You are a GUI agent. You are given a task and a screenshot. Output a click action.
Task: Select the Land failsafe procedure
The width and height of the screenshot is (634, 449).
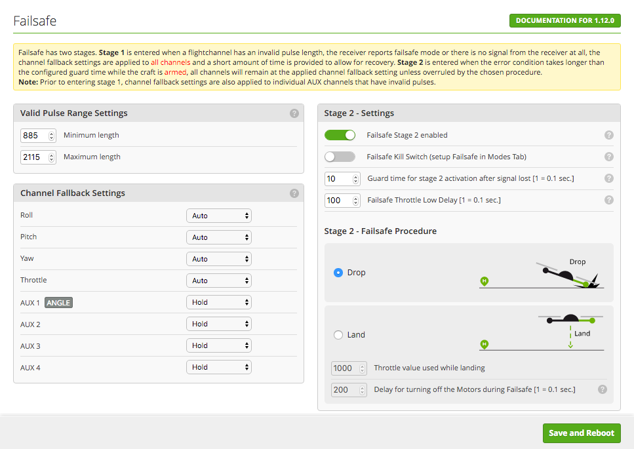point(338,335)
